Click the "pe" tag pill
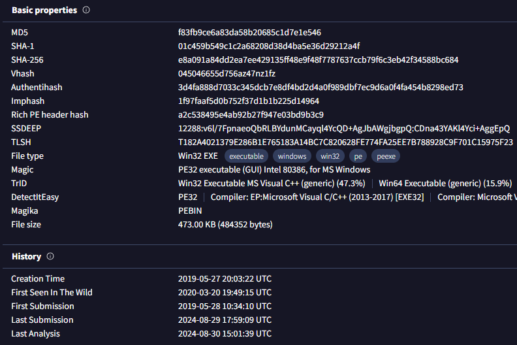 358,156
